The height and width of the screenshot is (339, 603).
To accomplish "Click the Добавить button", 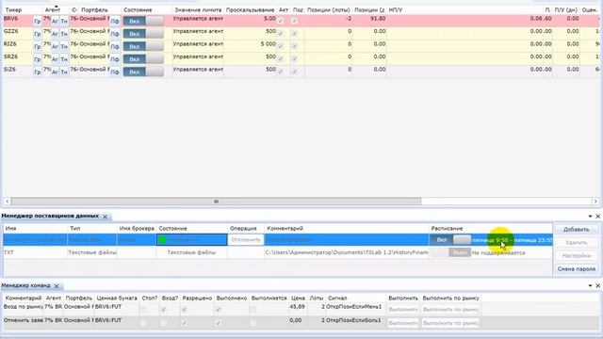I will [576, 230].
